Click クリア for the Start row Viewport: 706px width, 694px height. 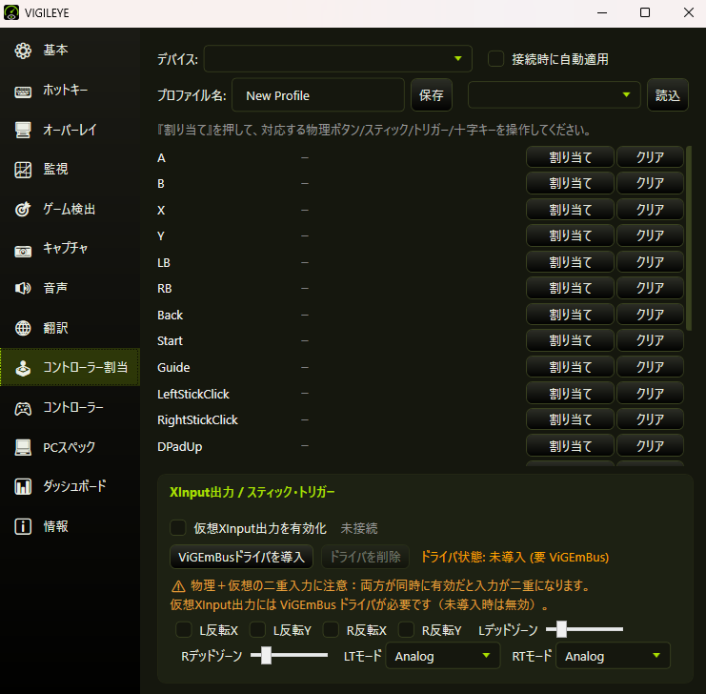(x=650, y=340)
